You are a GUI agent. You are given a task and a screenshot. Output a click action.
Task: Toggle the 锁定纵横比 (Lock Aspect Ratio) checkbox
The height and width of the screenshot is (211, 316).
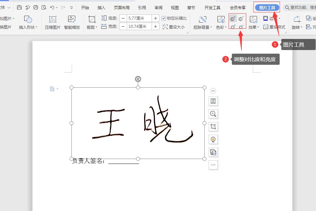tap(164, 18)
